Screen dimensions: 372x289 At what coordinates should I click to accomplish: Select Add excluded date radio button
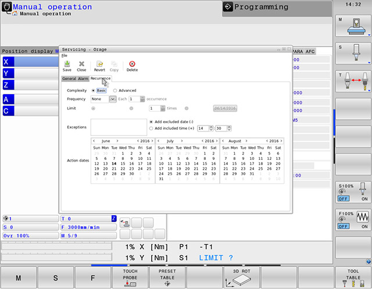pos(151,122)
